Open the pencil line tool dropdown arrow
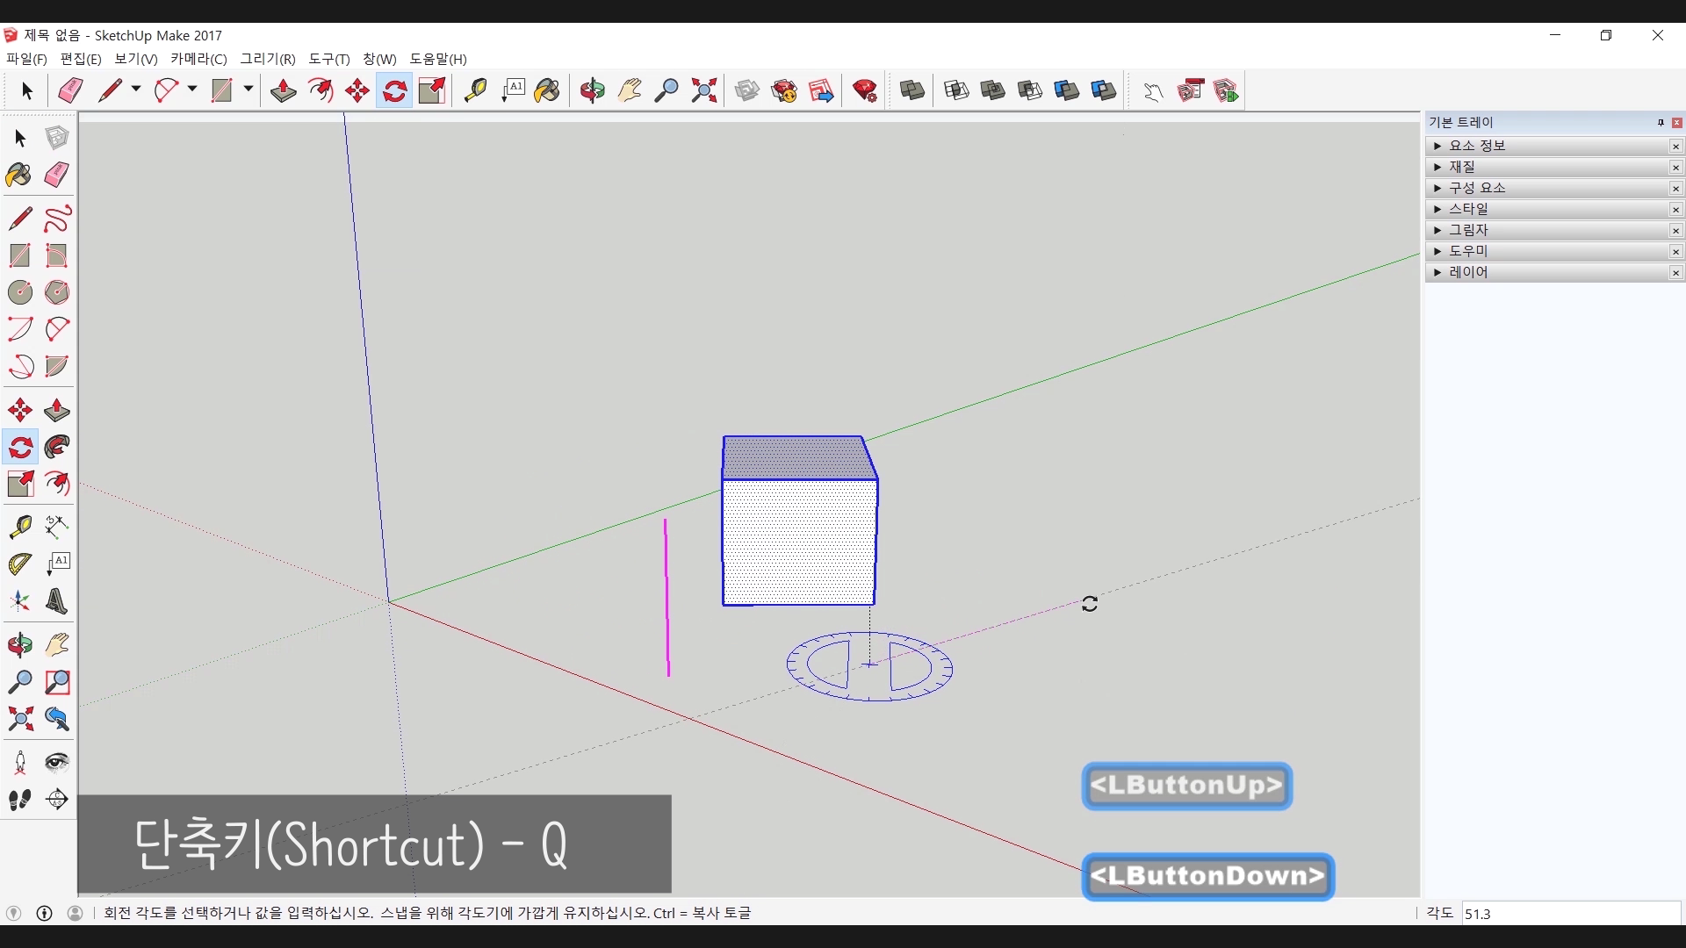The image size is (1686, 948). (x=136, y=90)
